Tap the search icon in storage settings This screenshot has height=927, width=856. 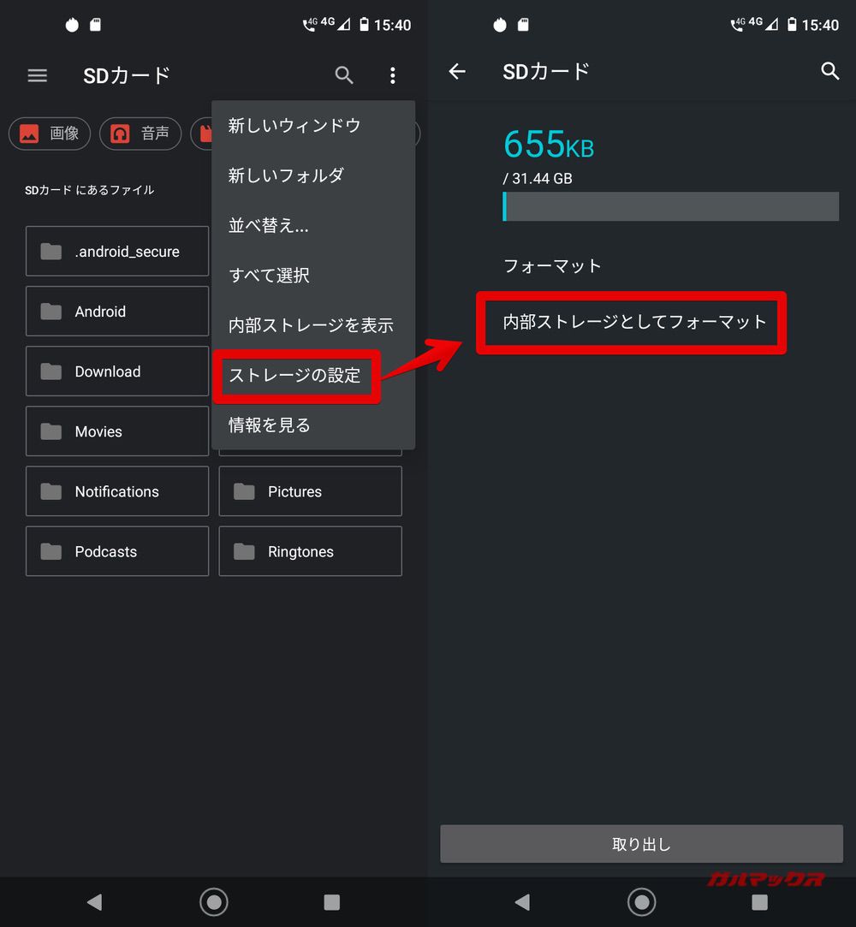click(x=829, y=71)
